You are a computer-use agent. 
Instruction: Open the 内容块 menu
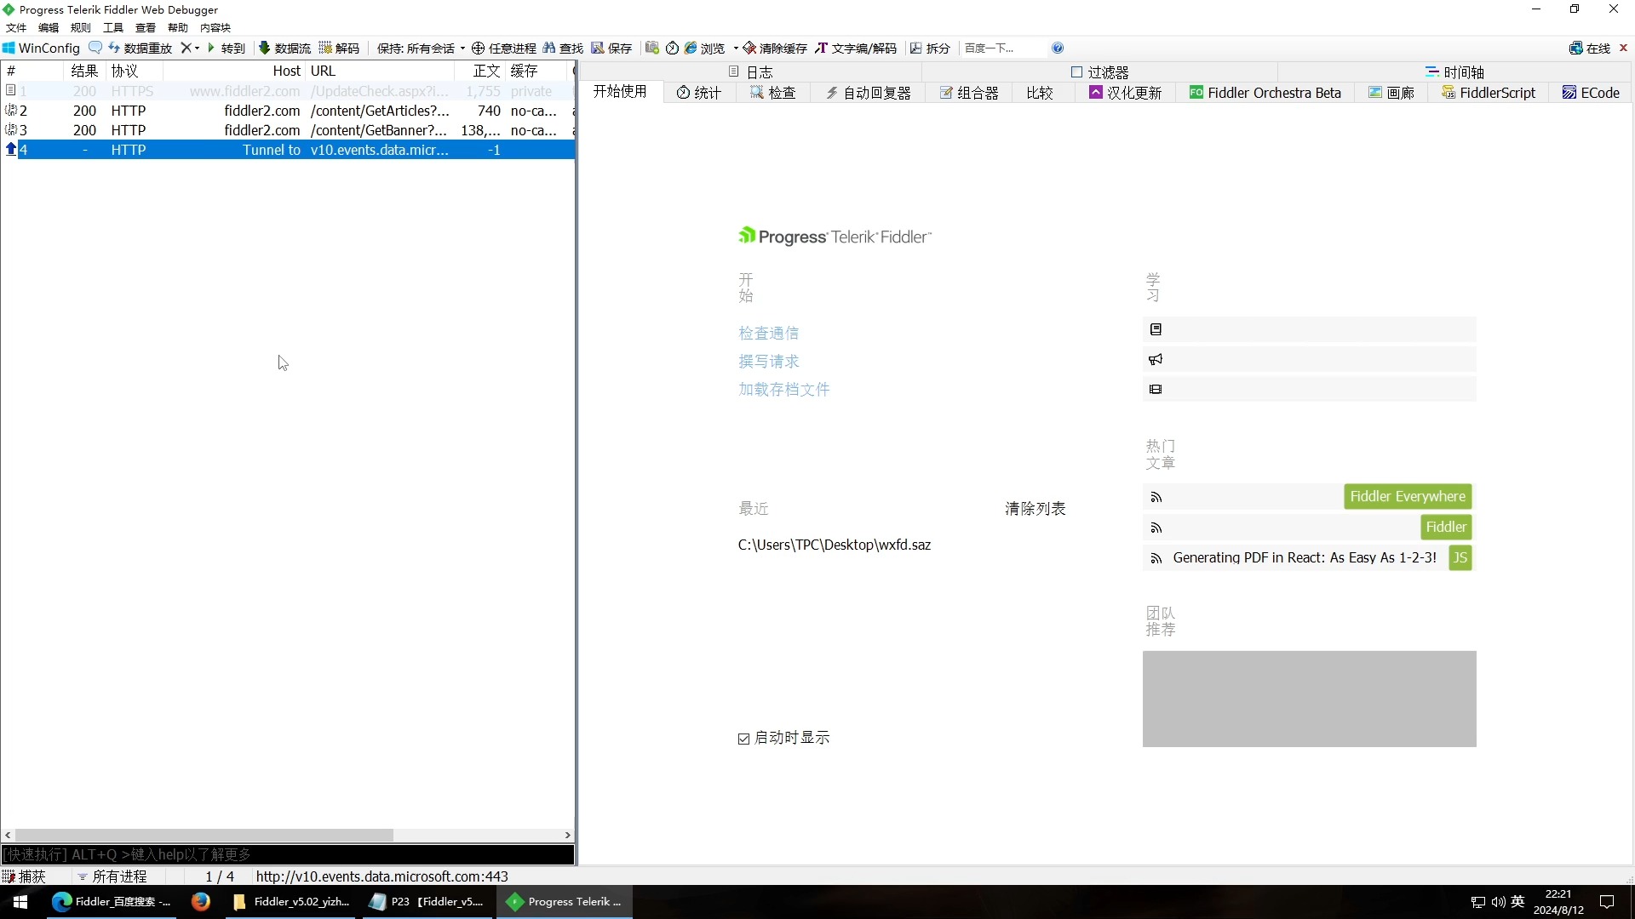215,28
